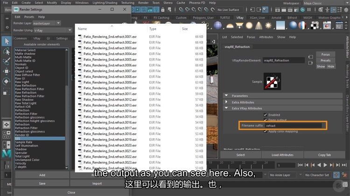Screen dimensions: 350x196
Task: Sort files by Size column header
Action: pos(185,29)
